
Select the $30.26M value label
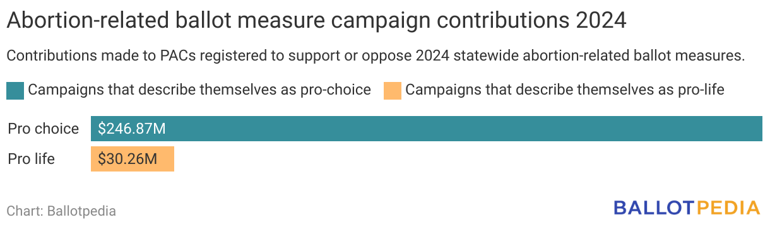click(127, 160)
